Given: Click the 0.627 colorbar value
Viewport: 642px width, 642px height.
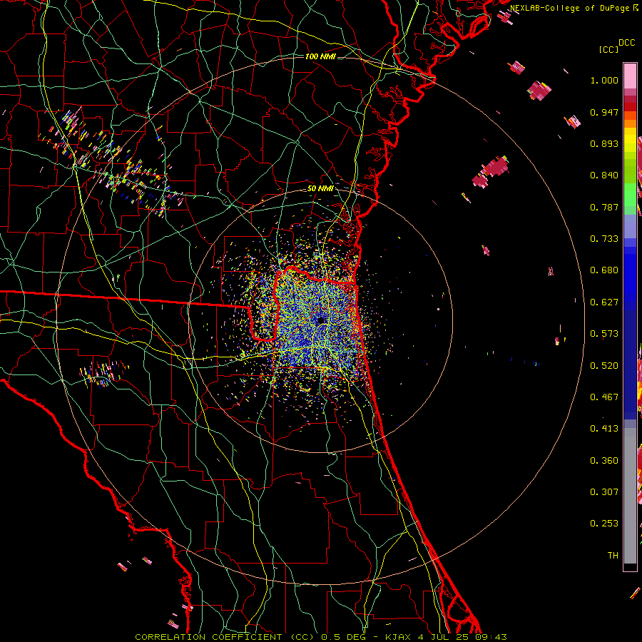Looking at the screenshot, I should [604, 302].
